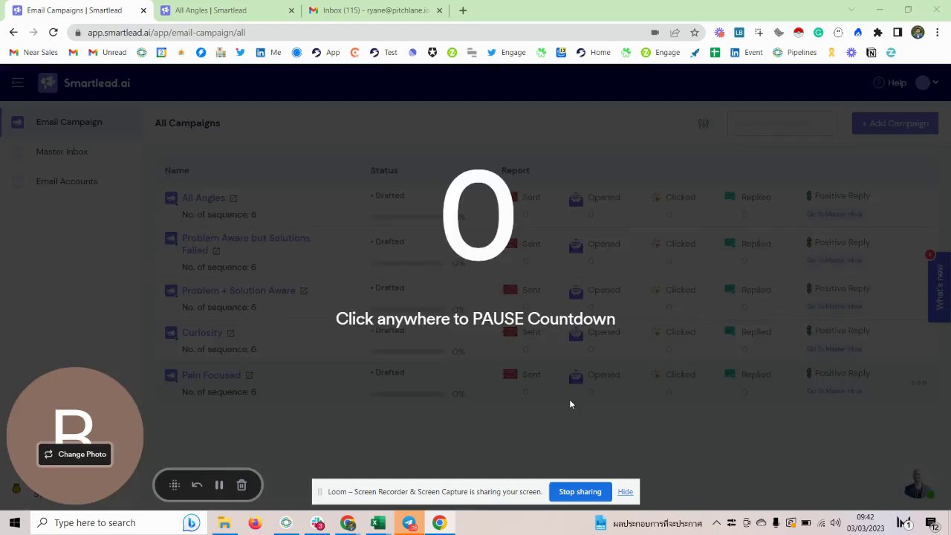Show hidden system tray icons

pos(716,523)
